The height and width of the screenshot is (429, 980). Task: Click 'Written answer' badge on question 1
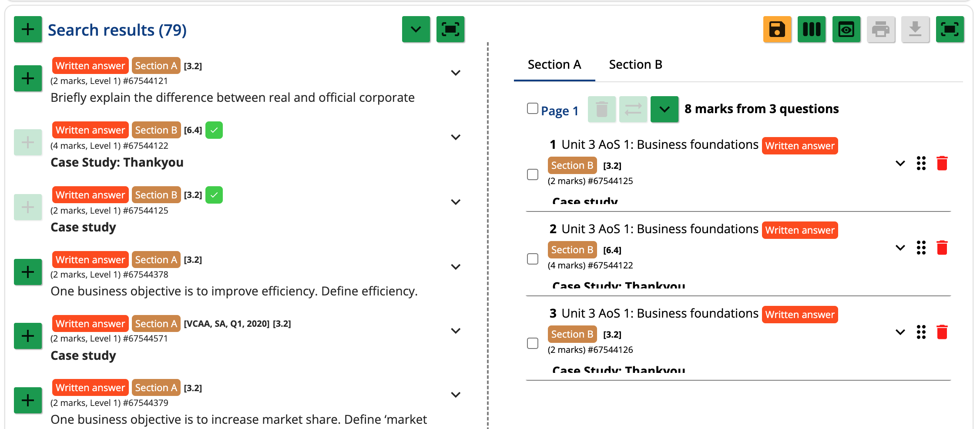800,146
